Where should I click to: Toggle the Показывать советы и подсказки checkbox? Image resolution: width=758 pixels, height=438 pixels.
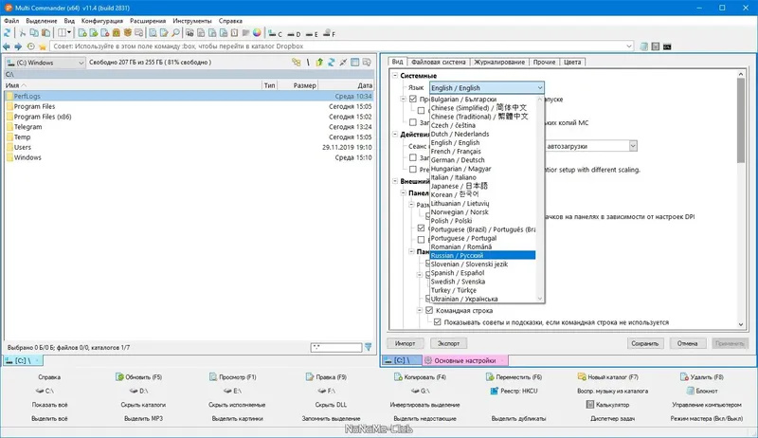click(x=438, y=322)
